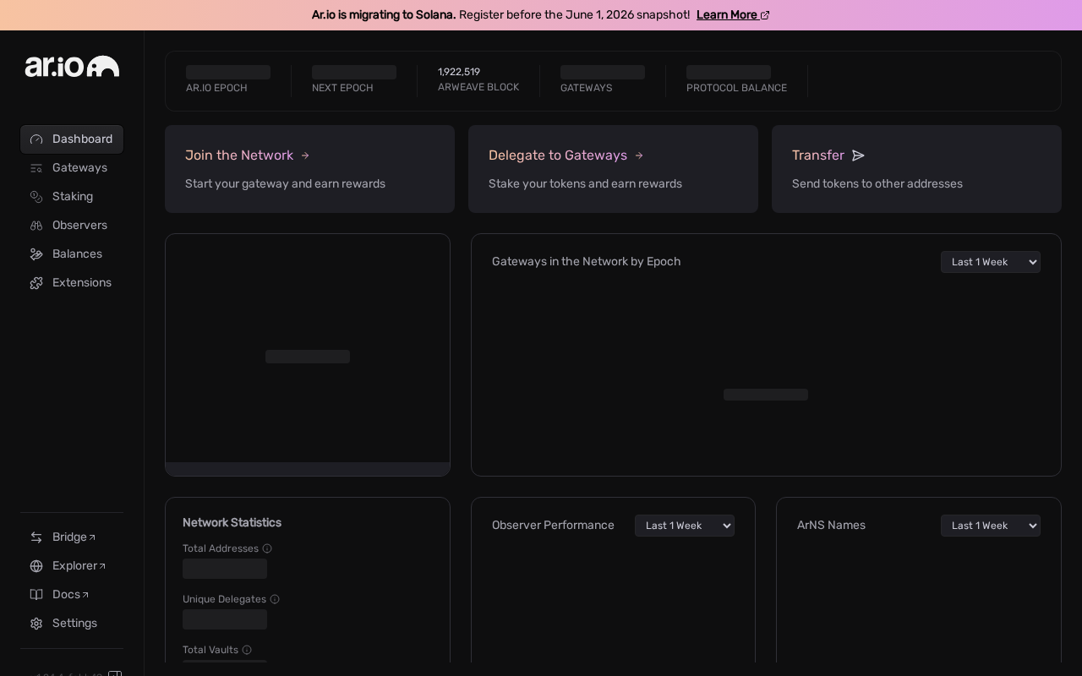The height and width of the screenshot is (676, 1082).
Task: Open Observers via the binoculars icon
Action: [36, 226]
